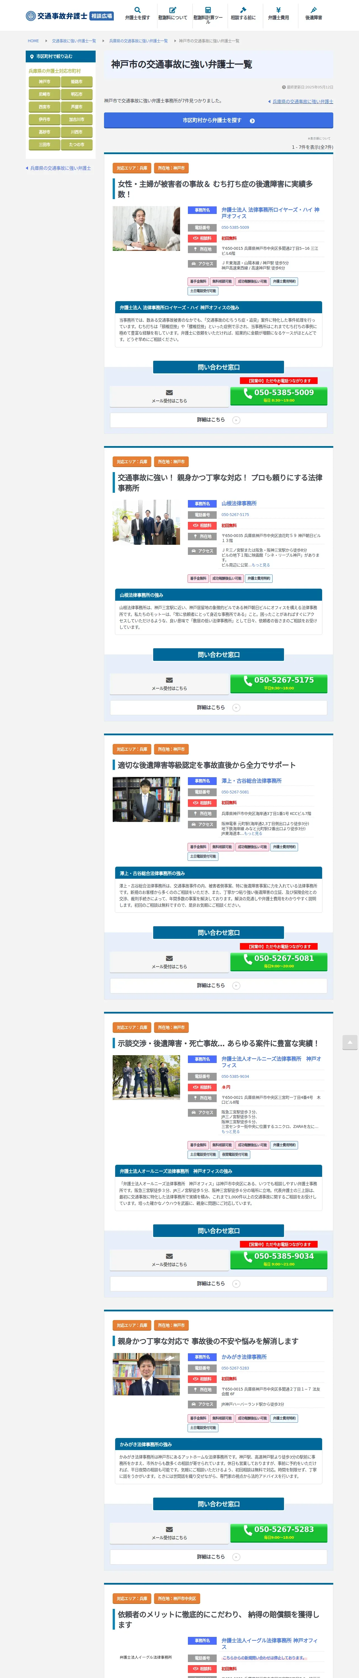Select 明石市 in sidebar city list
Screen dimensions: 359x1678
pyautogui.click(x=76, y=95)
